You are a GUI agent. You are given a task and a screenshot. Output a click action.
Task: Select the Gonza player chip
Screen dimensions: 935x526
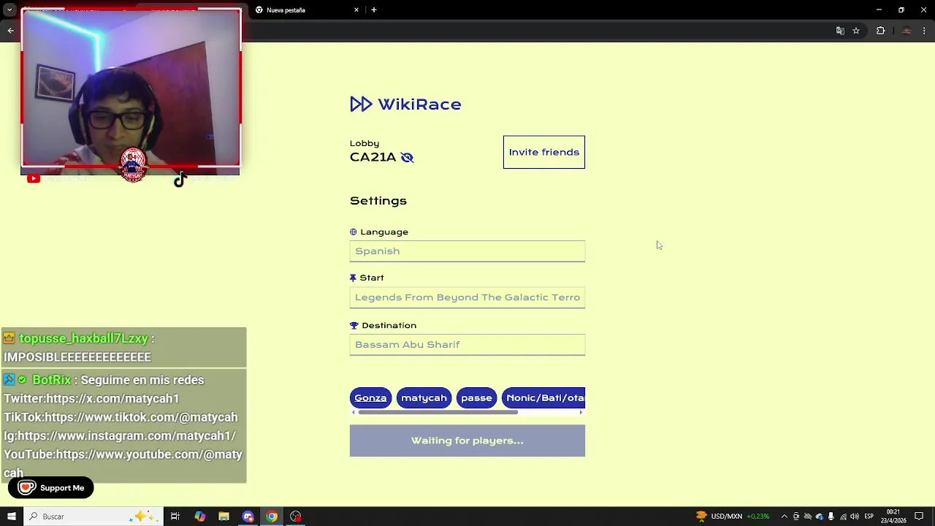370,397
